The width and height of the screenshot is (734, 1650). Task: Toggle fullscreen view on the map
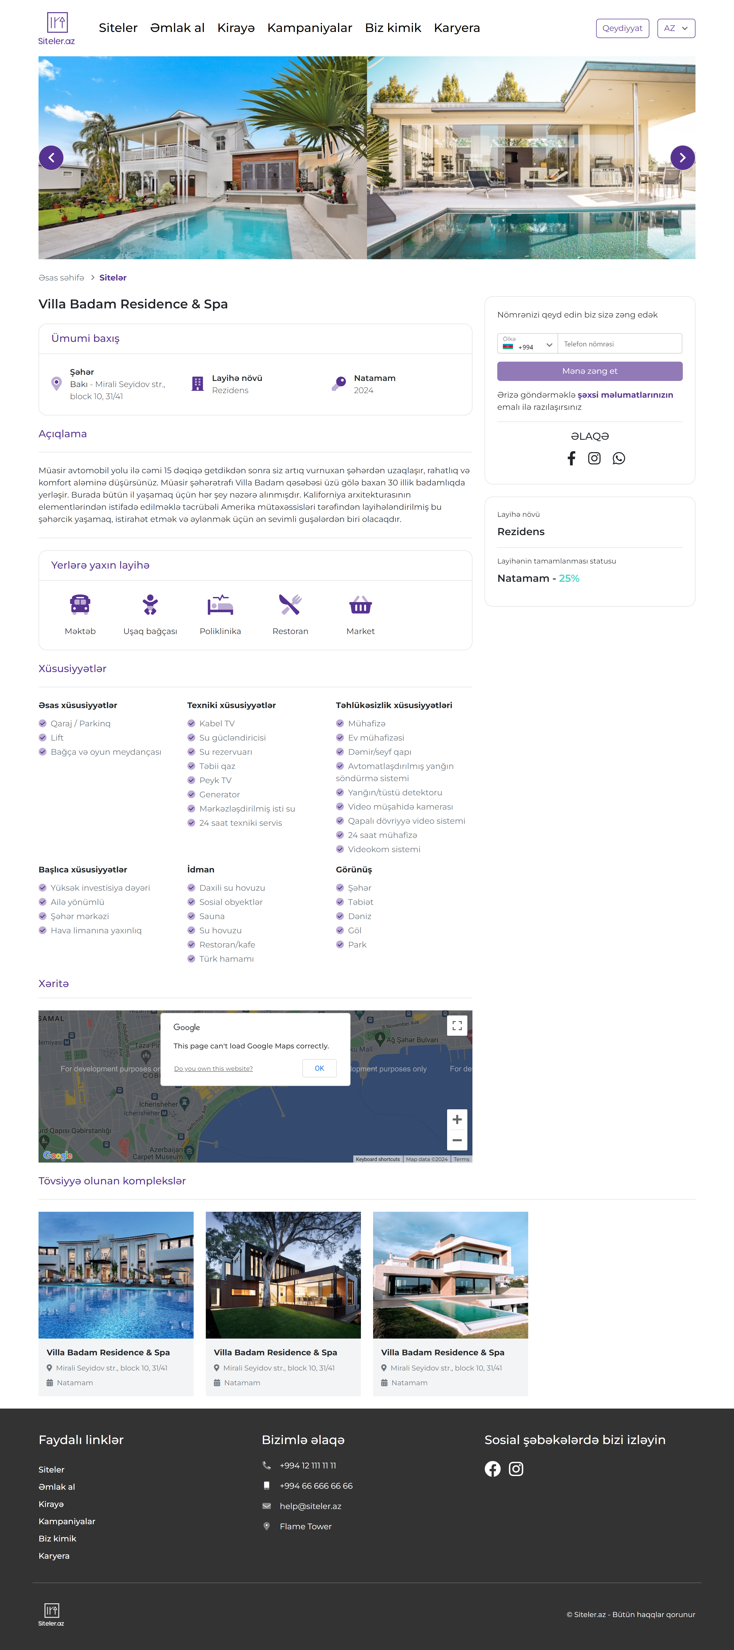coord(457,1026)
